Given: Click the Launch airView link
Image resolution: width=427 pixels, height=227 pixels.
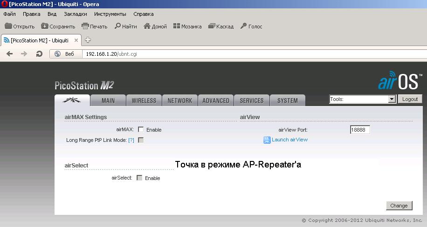Looking at the screenshot, I should [290, 140].
